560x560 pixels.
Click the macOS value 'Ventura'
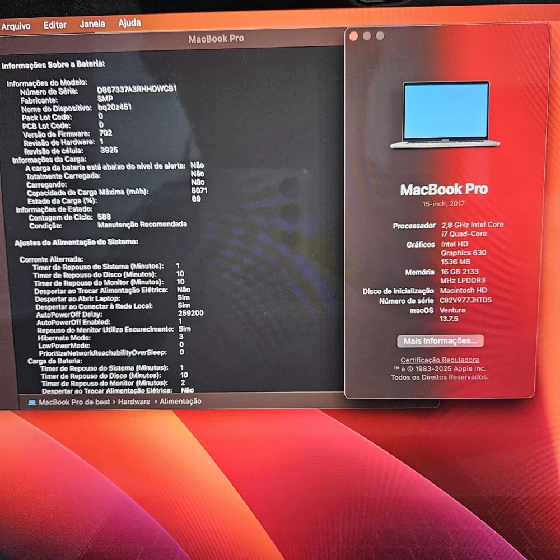(452, 310)
